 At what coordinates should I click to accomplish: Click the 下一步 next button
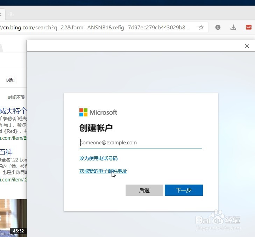(x=184, y=190)
